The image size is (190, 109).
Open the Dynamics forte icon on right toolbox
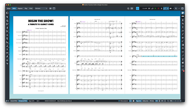(183, 34)
